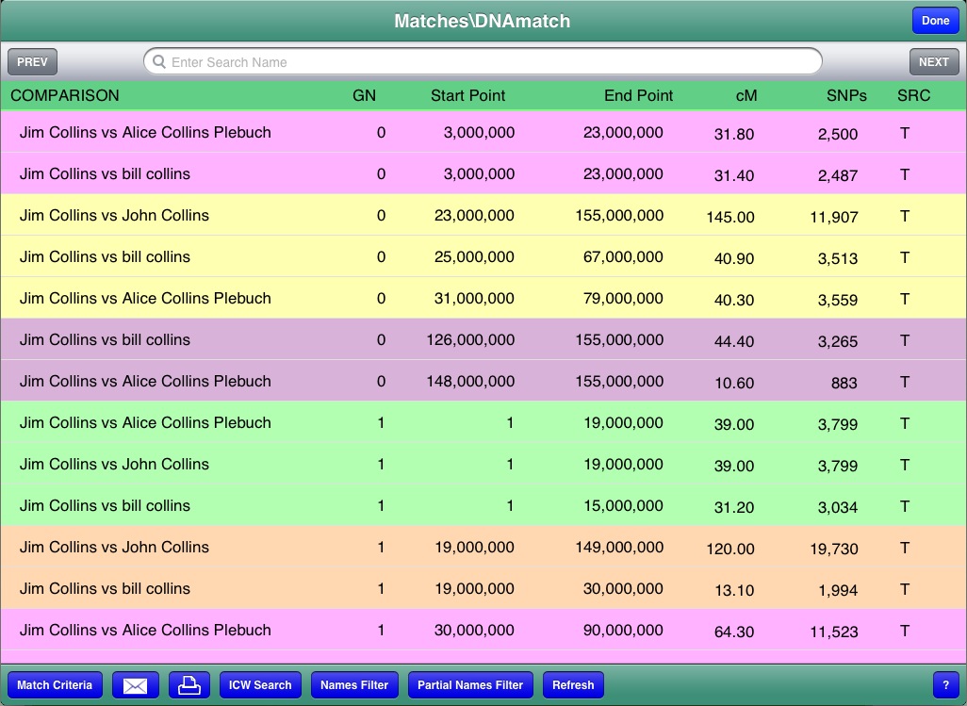Select Alice Collins Plebuch row with 31.80 cM
967x706 pixels.
(x=483, y=132)
